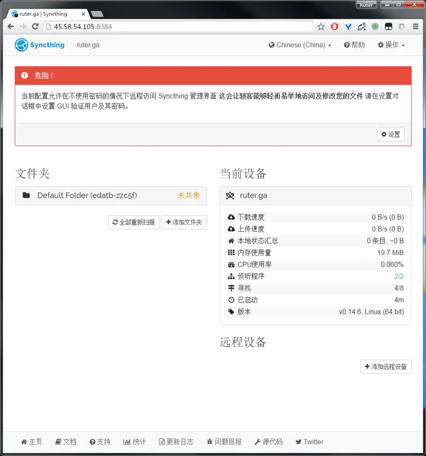
Task: Open the 帮助 help menu item
Action: click(354, 45)
